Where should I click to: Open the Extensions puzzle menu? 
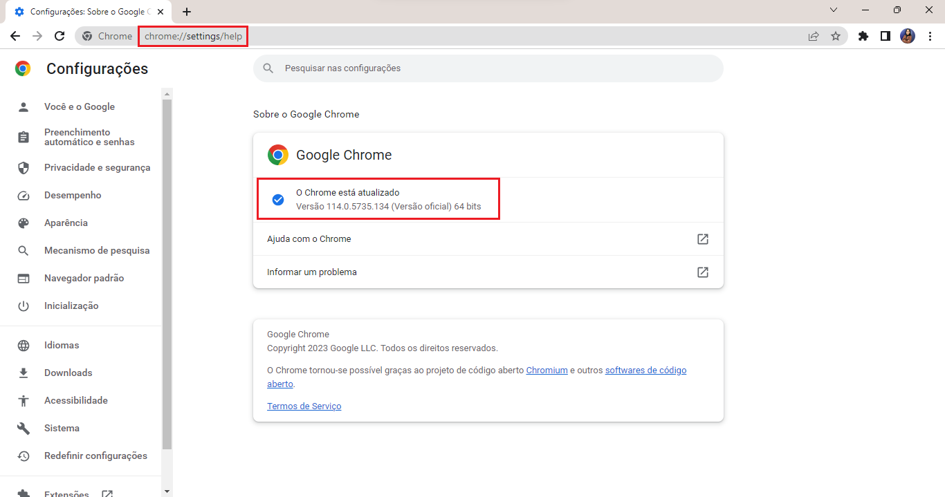(863, 36)
